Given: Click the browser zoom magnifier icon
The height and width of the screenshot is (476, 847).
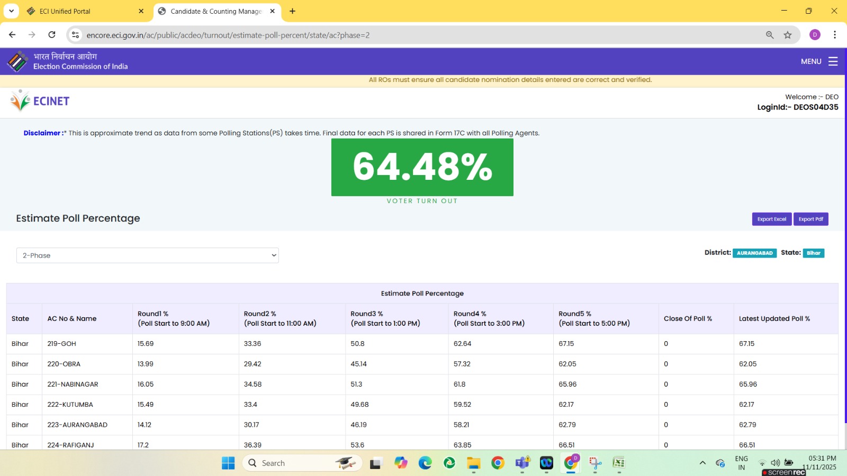Looking at the screenshot, I should click(770, 35).
